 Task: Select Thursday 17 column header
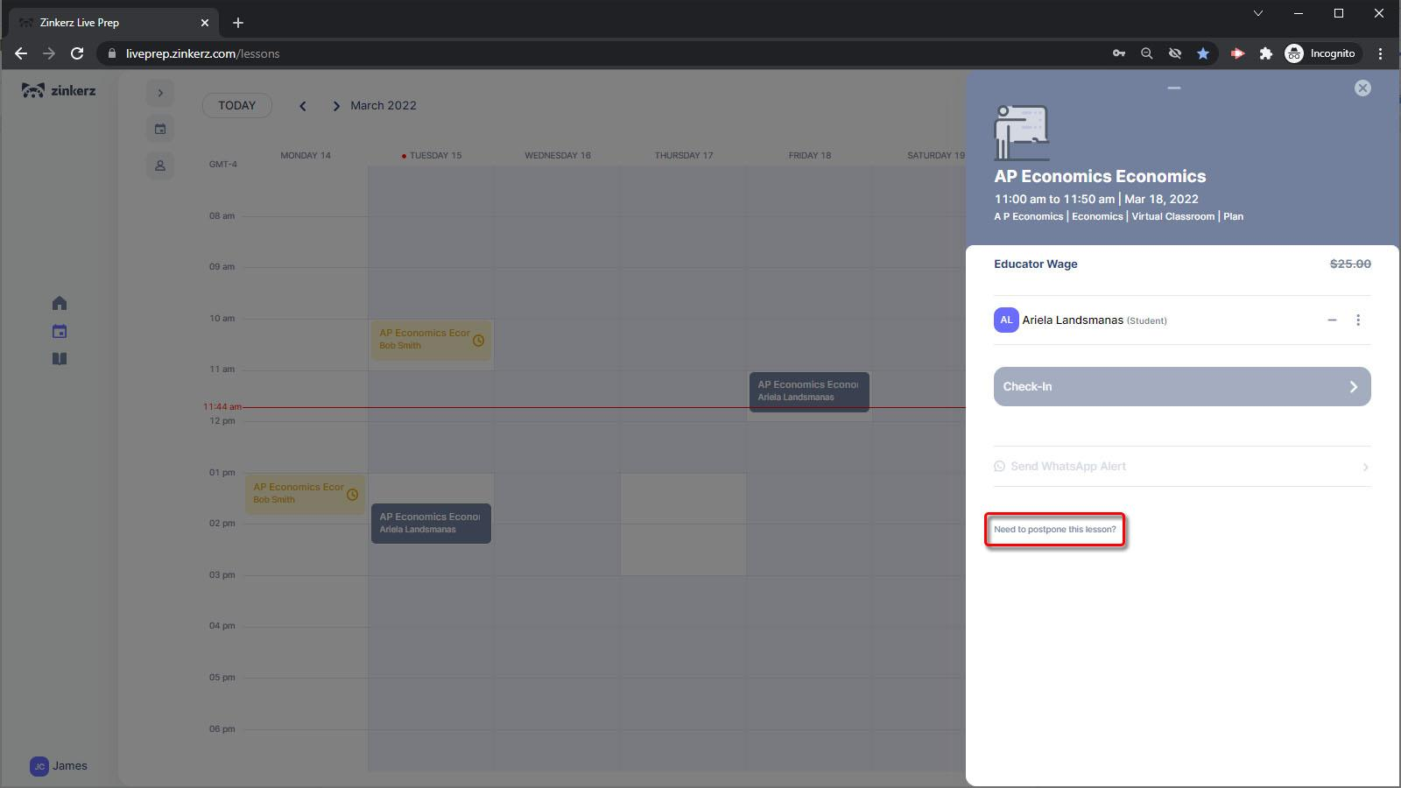[684, 156]
